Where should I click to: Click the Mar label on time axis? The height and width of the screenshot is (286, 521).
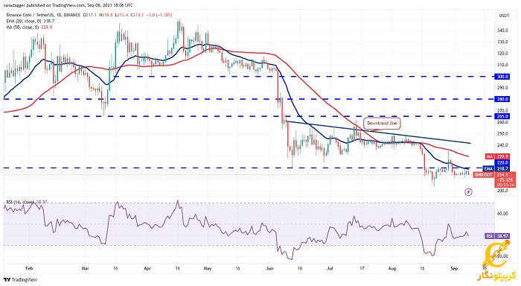pos(85,268)
